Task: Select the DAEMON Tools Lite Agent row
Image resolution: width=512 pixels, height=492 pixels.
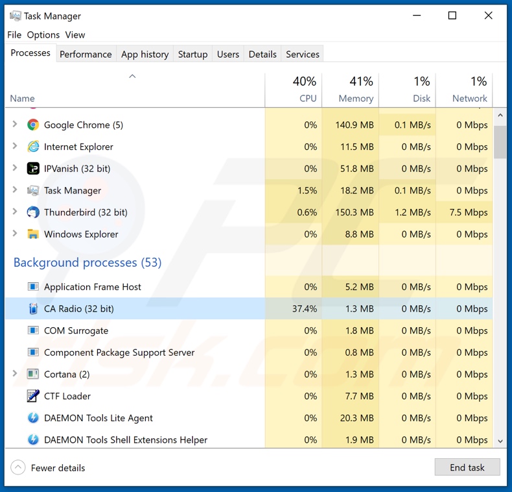Action: tap(248, 418)
